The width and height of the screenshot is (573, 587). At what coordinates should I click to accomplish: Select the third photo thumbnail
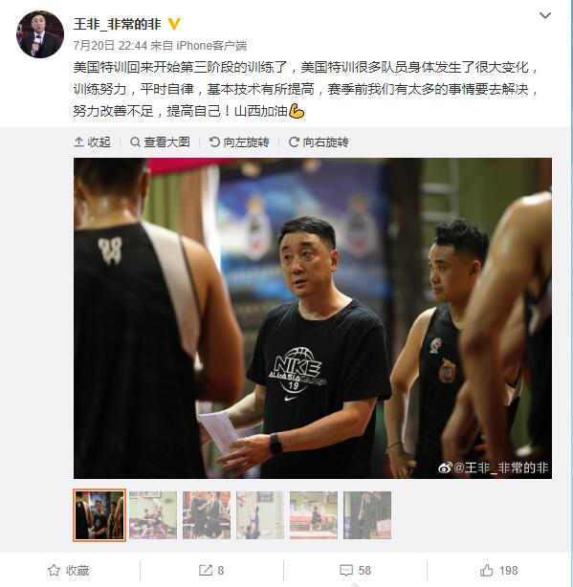207,515
